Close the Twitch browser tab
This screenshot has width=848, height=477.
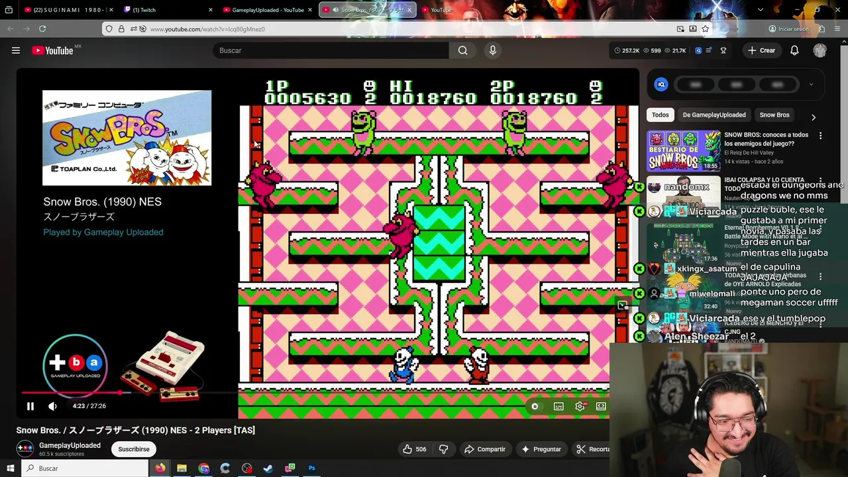pos(211,10)
